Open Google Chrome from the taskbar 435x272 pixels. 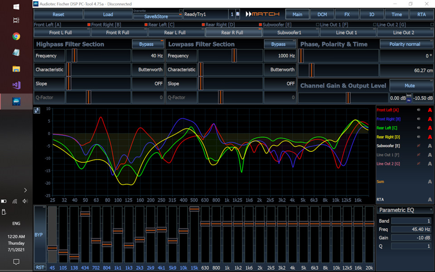click(x=16, y=36)
